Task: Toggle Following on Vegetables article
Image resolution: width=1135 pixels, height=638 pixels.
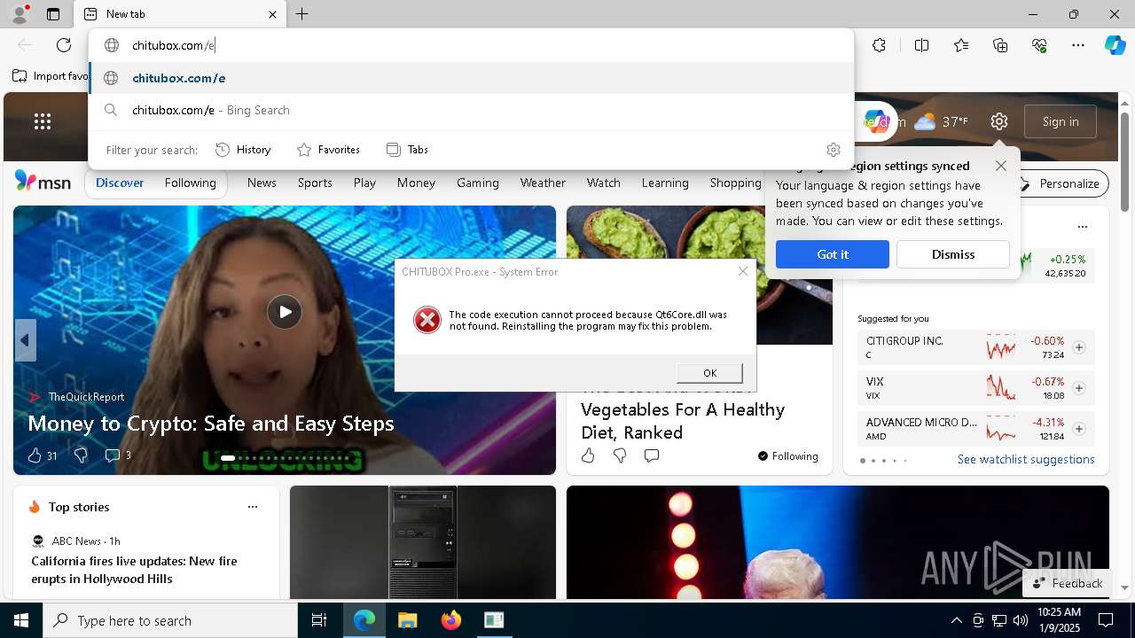Action: pyautogui.click(x=788, y=456)
